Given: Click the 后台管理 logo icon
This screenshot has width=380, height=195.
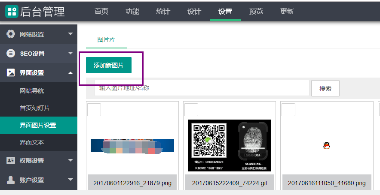Looking at the screenshot, I should coord(12,11).
